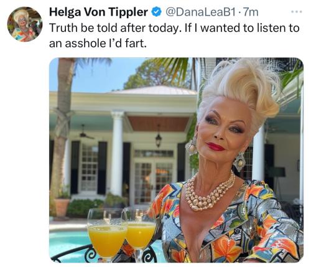Open the 7m timestamp link
The image size is (311, 267).
[251, 12]
